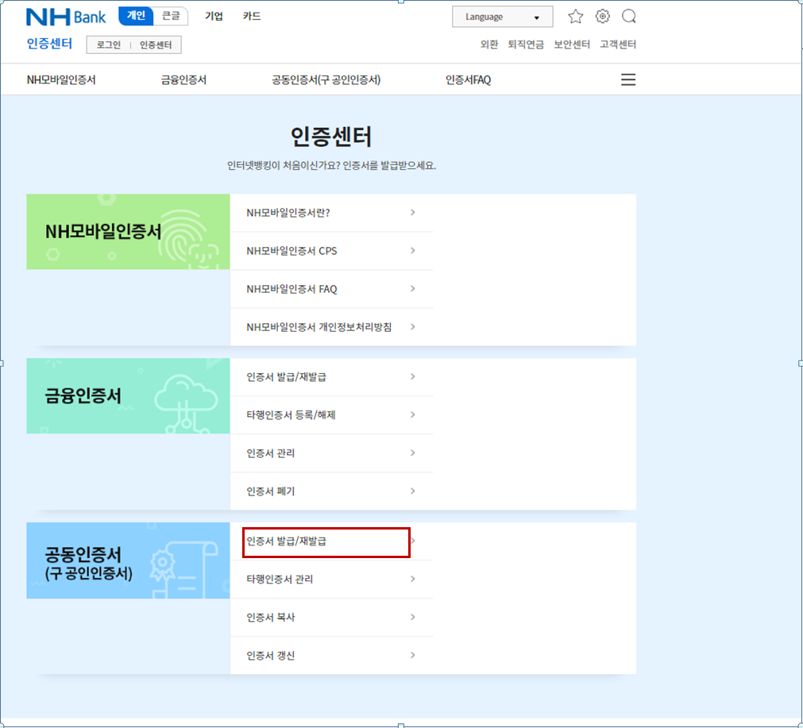Viewport: 803px width, 728px height.
Task: Click the blue 인증센터 section title
Action: coord(50,44)
